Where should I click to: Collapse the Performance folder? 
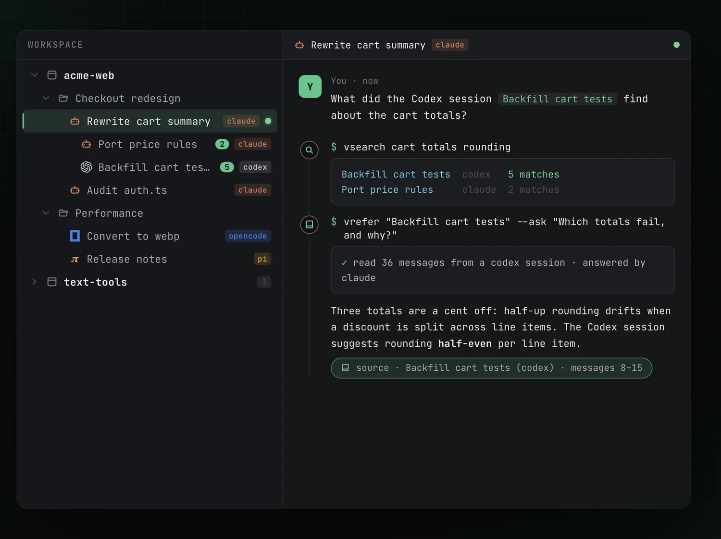click(46, 213)
